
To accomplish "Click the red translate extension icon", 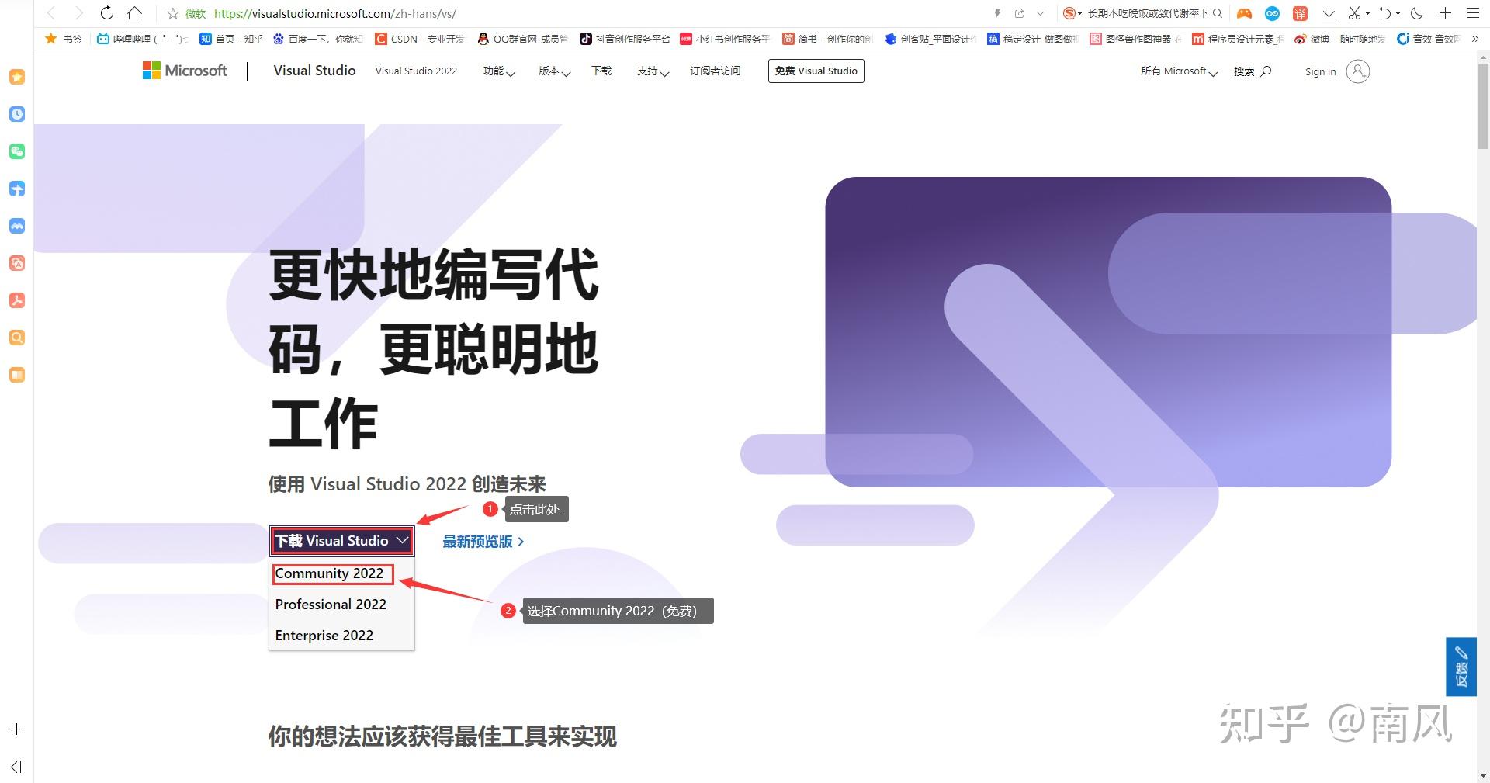I will [x=1300, y=13].
